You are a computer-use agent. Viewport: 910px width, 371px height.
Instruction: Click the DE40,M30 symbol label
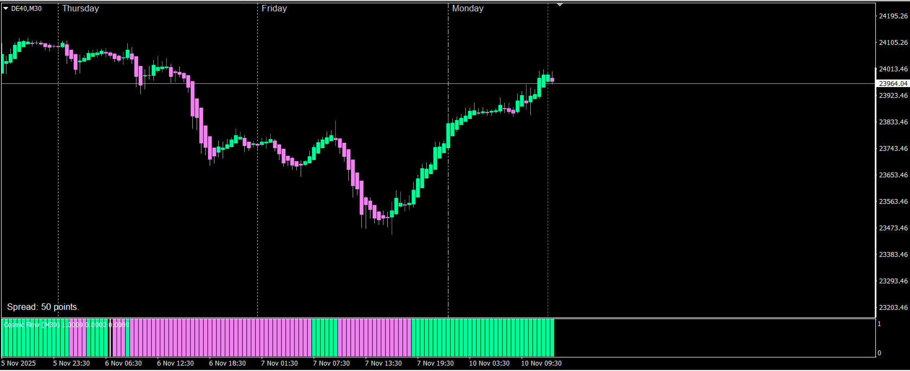(26, 9)
